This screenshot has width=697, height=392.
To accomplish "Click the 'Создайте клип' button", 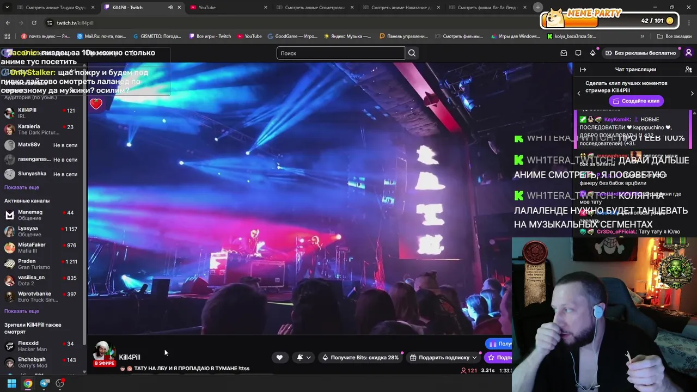I will (635, 101).
